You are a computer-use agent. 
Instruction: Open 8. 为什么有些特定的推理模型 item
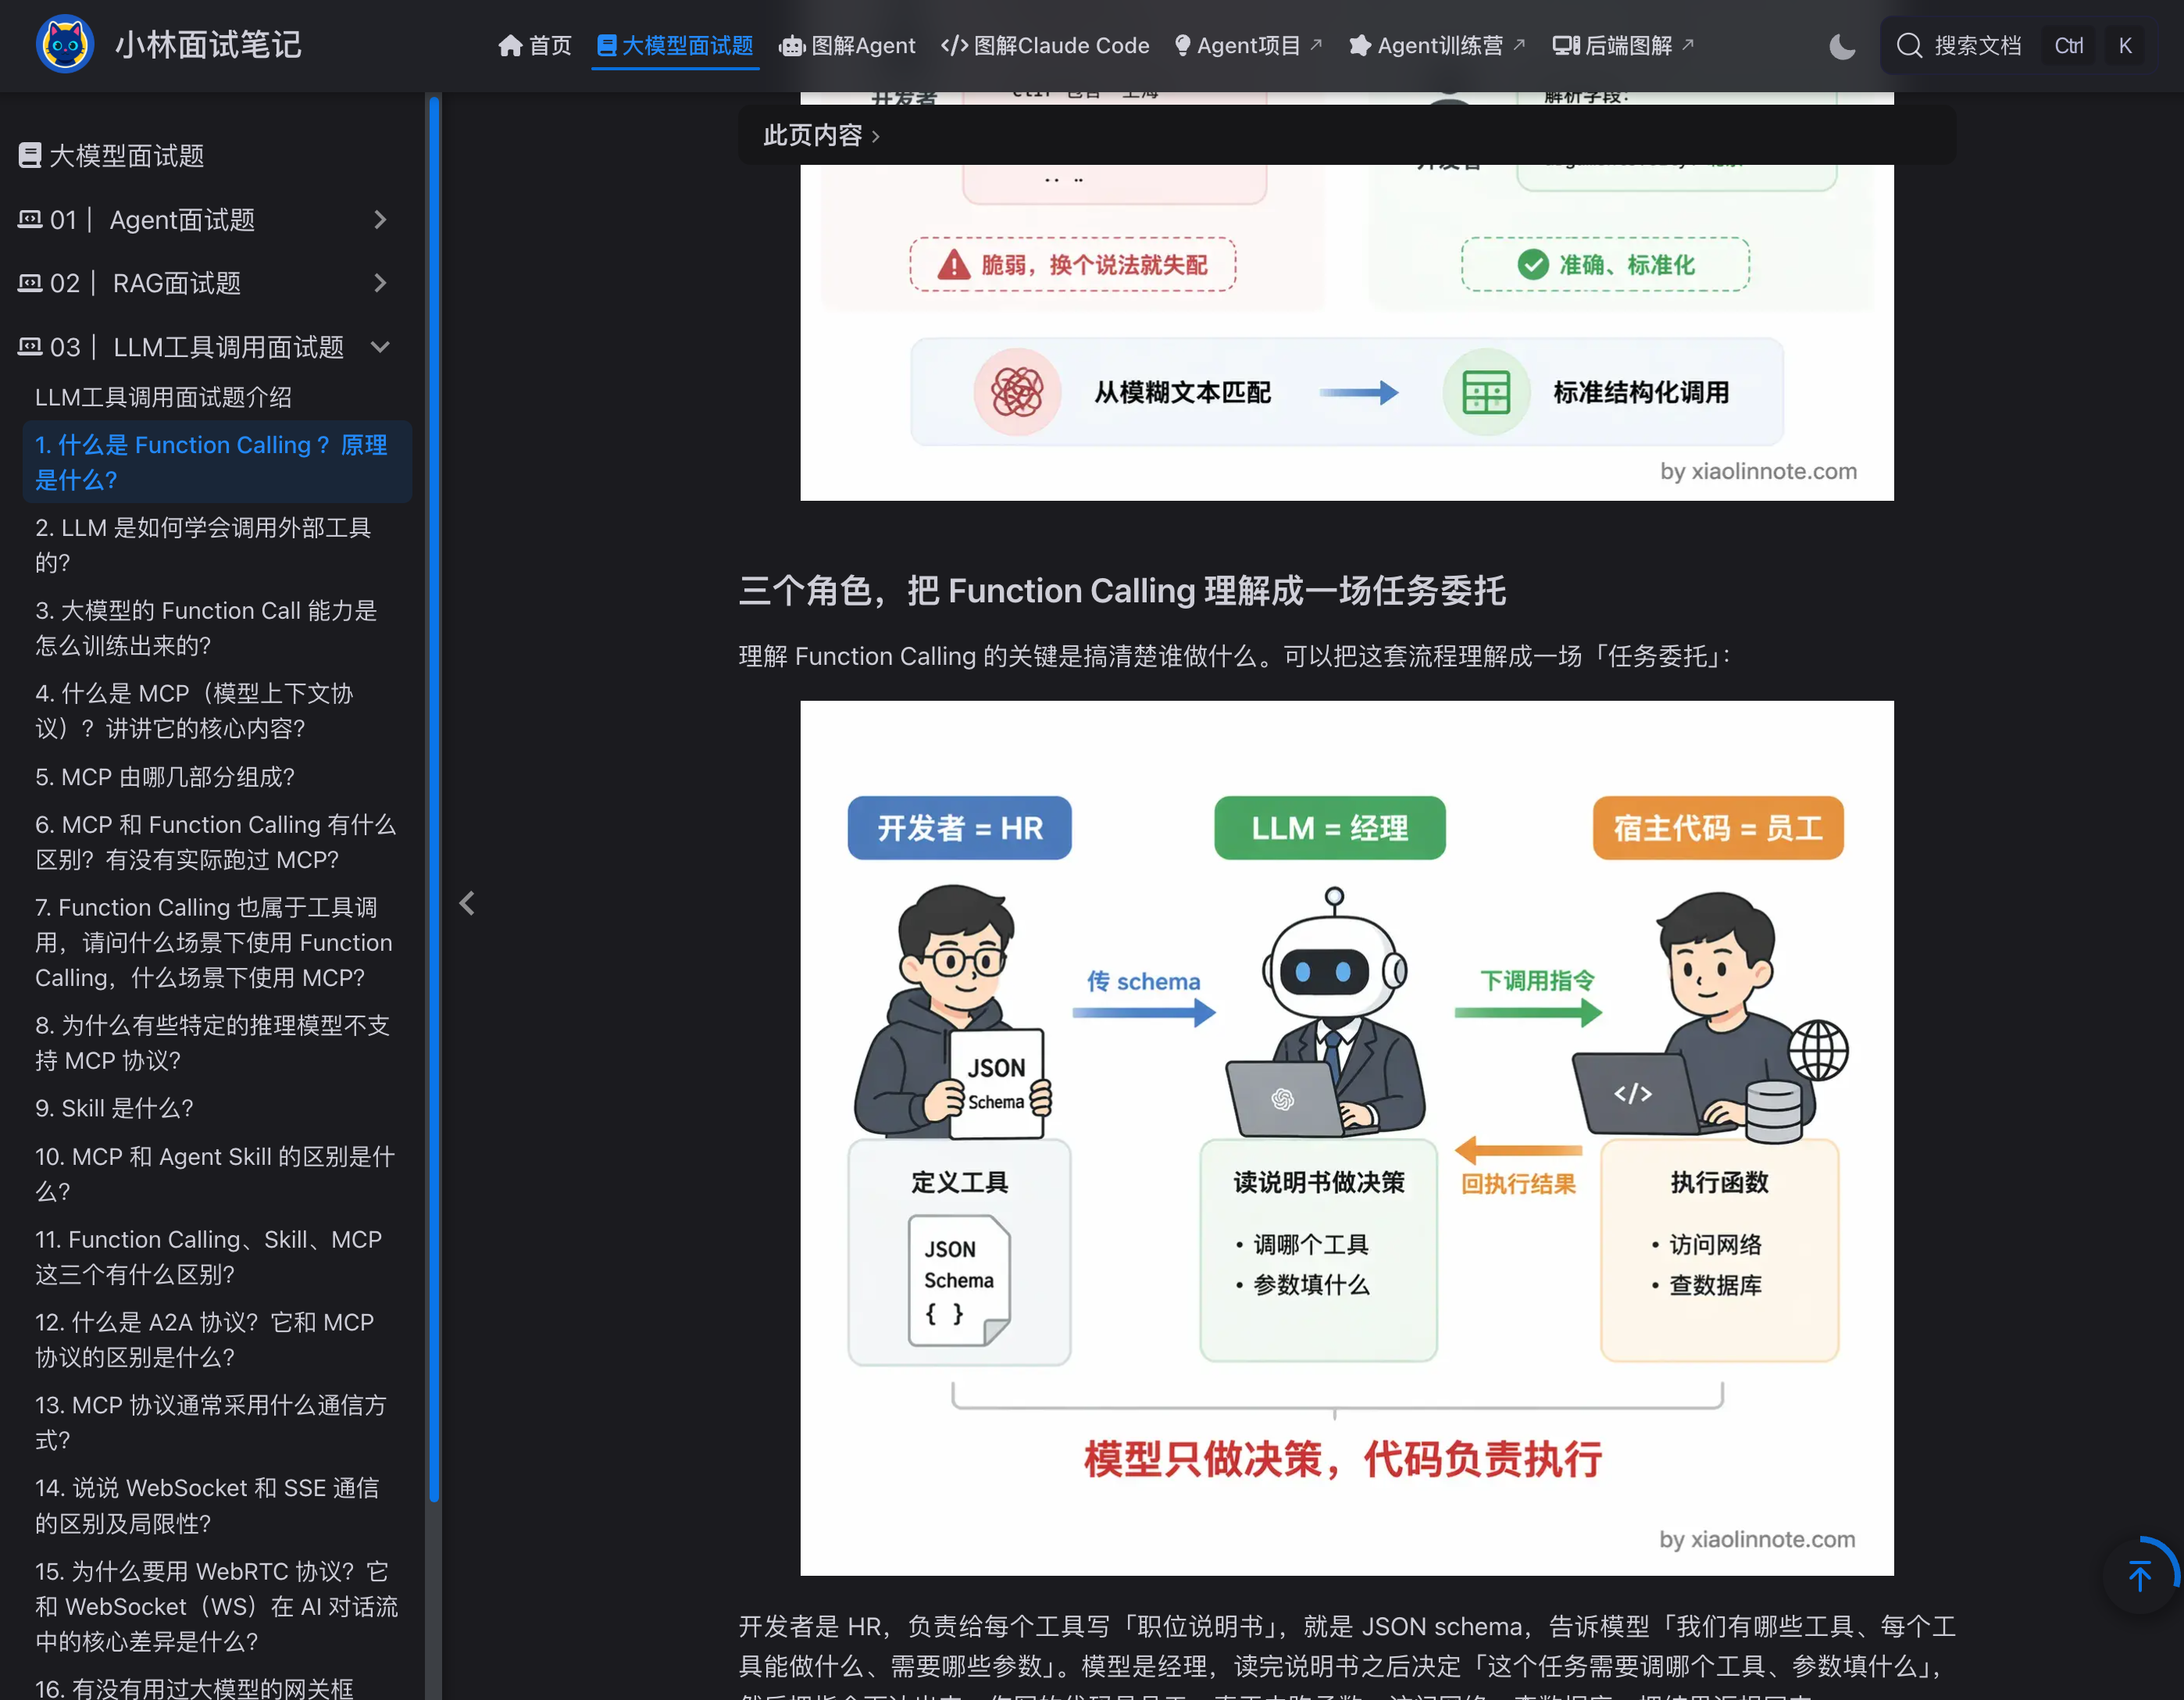pyautogui.click(x=217, y=1043)
